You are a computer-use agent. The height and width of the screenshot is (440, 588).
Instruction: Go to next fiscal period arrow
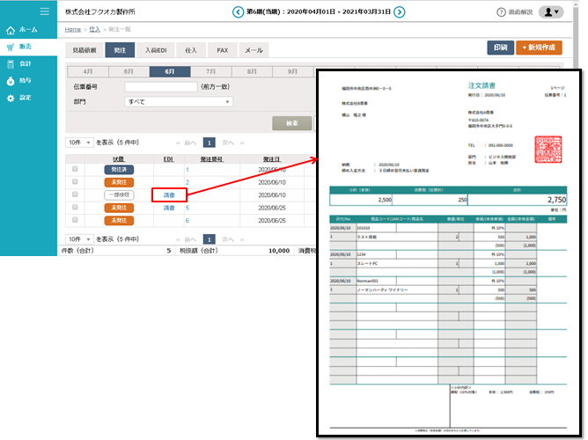[400, 11]
